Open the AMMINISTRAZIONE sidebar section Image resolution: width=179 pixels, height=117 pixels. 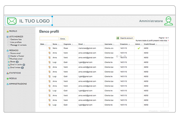tap(18, 84)
